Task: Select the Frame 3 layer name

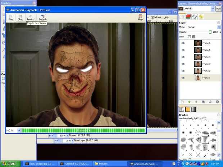Action: tap(206, 64)
